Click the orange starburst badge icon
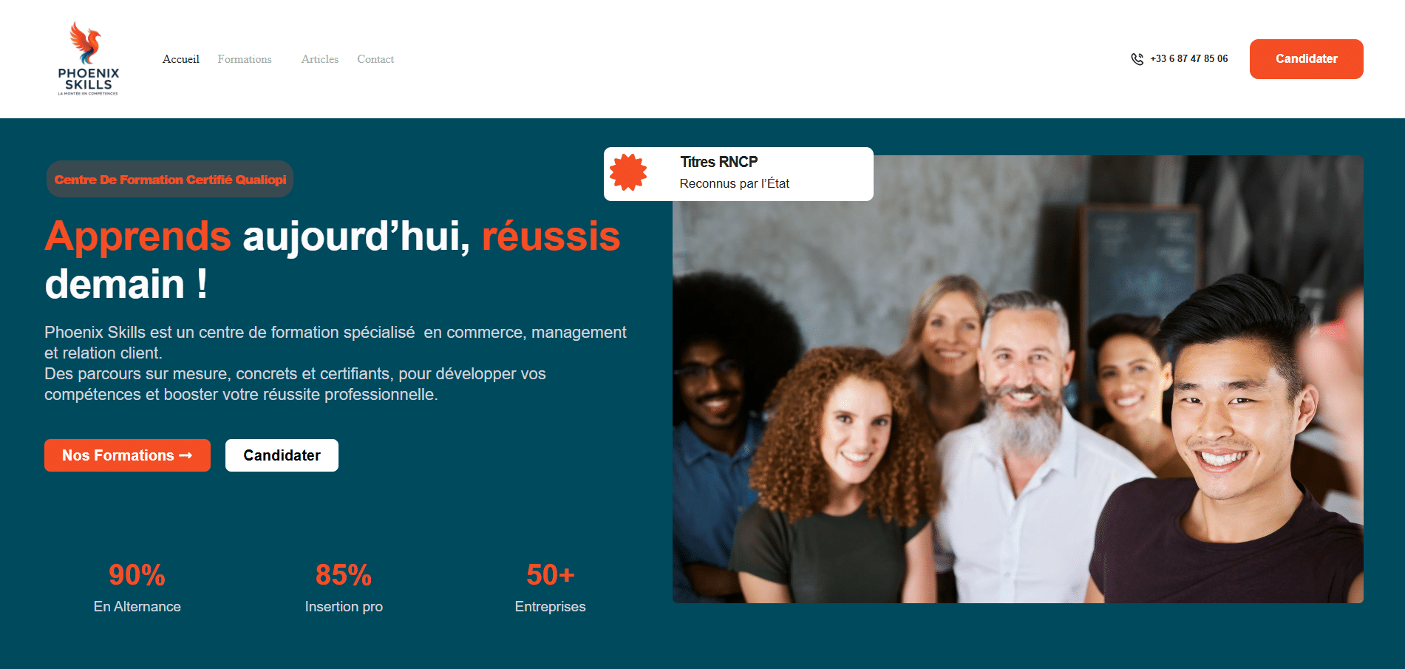 click(628, 173)
